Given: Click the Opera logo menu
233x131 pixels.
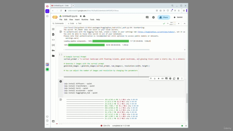Looking at the screenshot, I should [47, 6].
